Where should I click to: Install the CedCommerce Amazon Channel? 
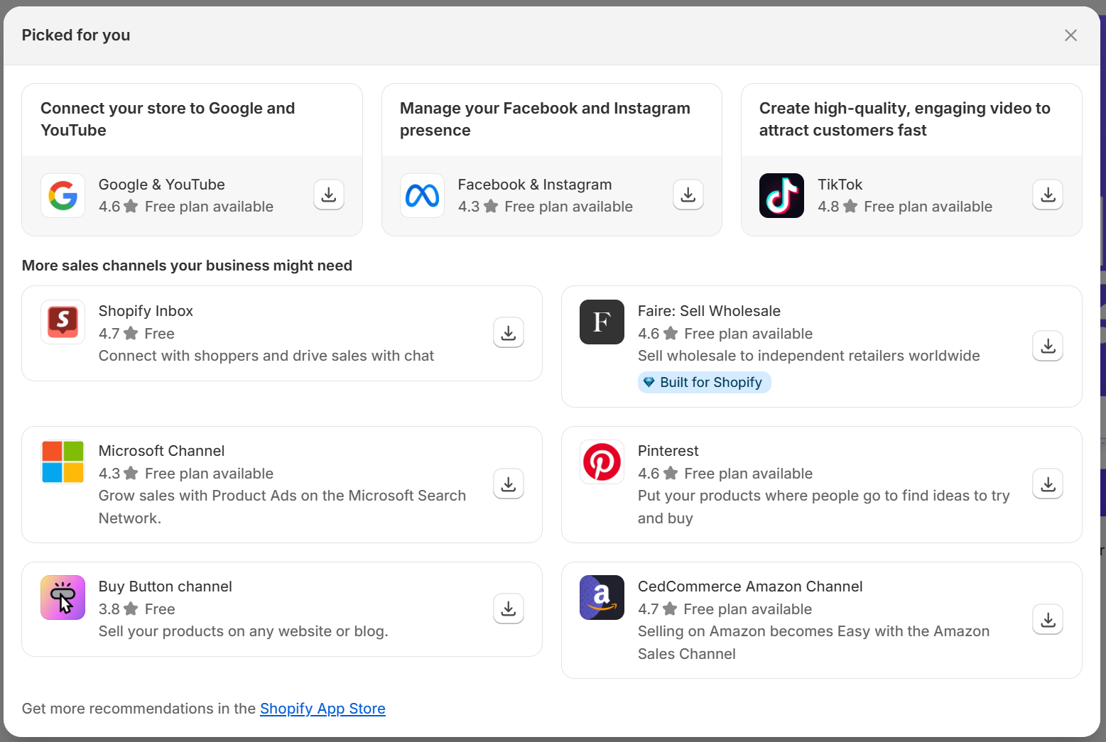[x=1047, y=619]
